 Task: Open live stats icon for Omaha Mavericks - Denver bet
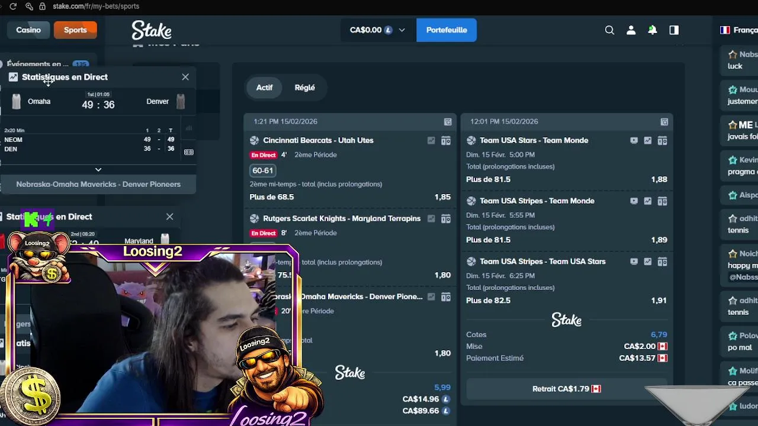pyautogui.click(x=431, y=297)
